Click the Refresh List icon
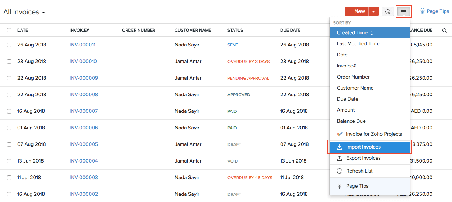 point(340,171)
